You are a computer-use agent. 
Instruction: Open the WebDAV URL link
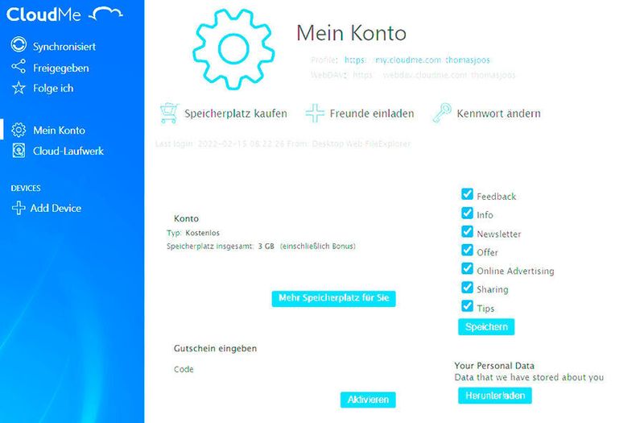point(434,75)
